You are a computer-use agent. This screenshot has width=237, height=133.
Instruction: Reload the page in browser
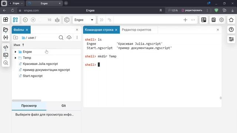point(13,10)
